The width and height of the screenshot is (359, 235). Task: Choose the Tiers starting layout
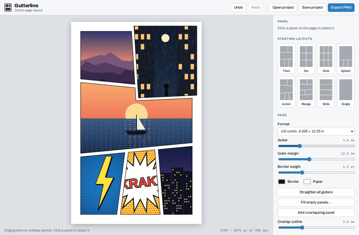click(x=286, y=59)
